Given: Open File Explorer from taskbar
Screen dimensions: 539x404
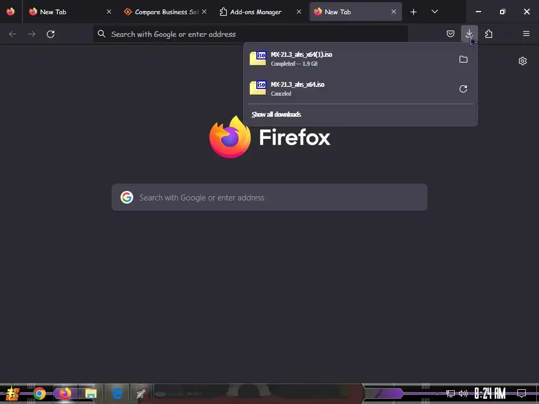Looking at the screenshot, I should coord(91,393).
